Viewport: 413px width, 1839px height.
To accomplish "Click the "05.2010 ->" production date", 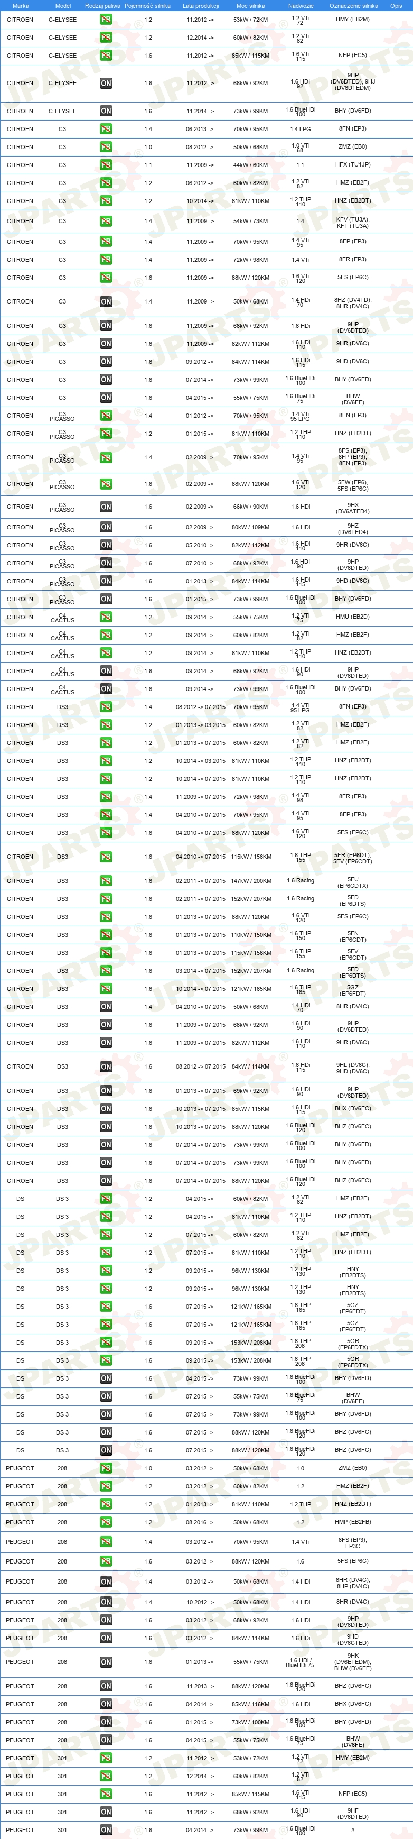I will [200, 546].
